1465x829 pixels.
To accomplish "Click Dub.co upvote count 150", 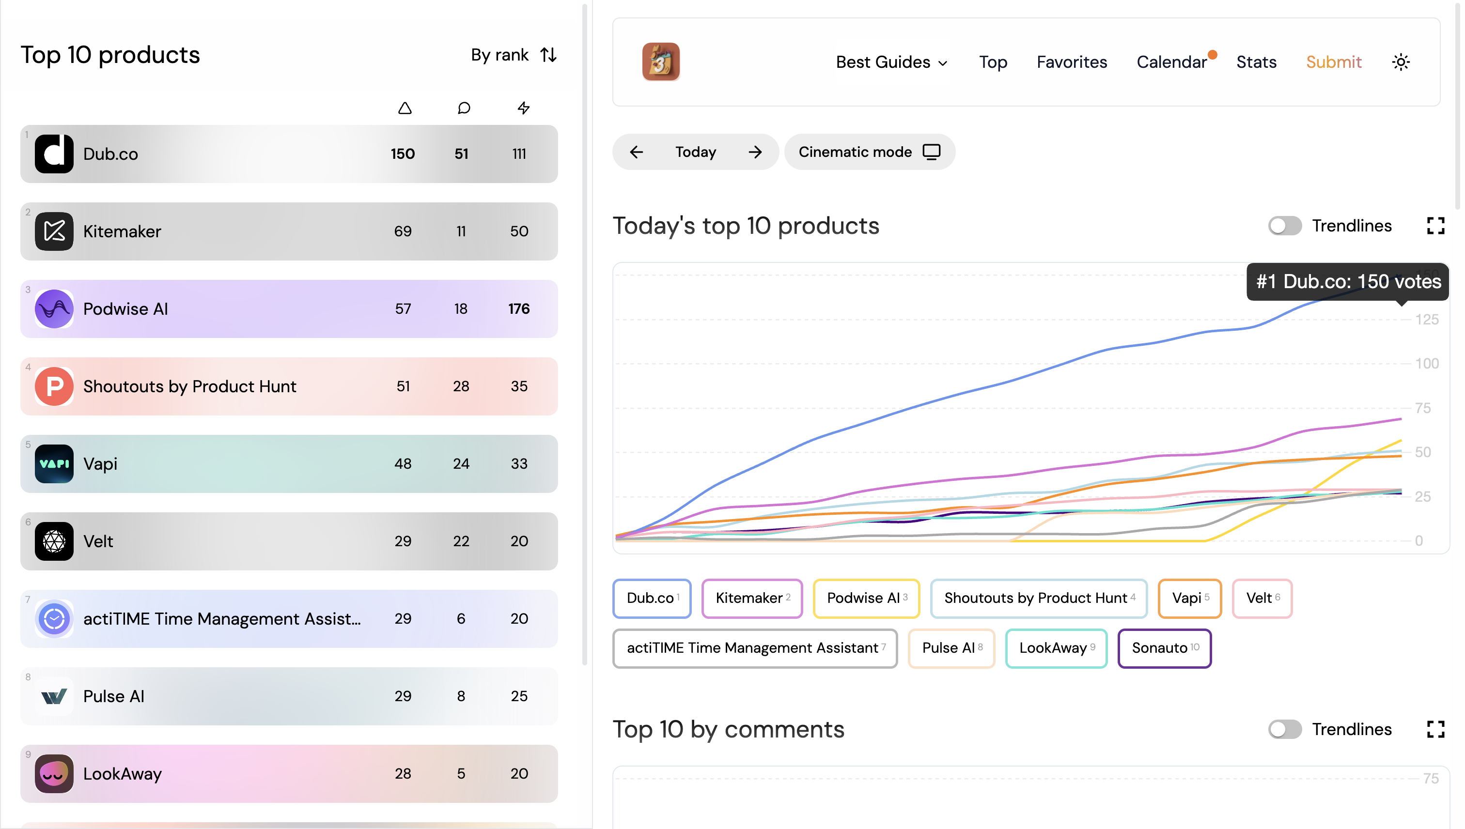I will (403, 154).
